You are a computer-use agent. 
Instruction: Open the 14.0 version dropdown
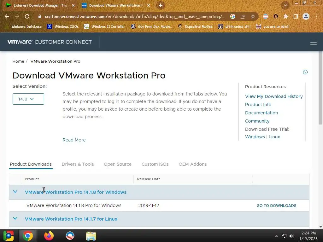coord(28,99)
